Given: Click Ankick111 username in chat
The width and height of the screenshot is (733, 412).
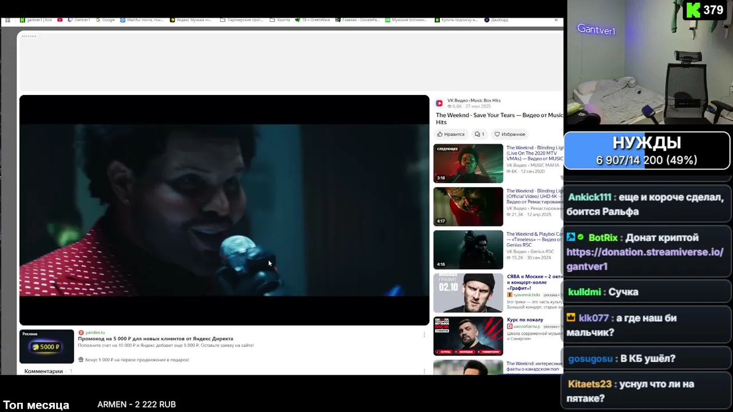Looking at the screenshot, I should point(589,197).
